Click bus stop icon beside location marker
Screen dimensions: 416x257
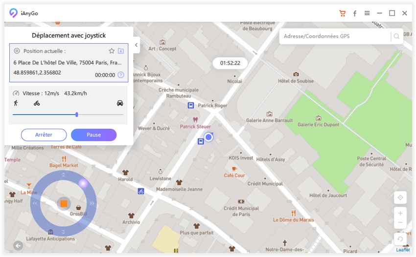pyautogui.click(x=201, y=141)
